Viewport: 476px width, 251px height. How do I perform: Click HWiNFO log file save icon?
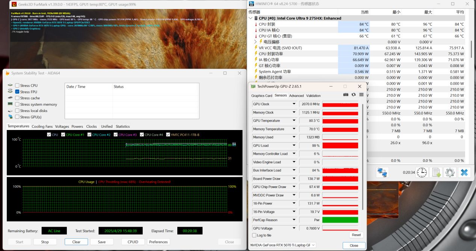coord(436,173)
